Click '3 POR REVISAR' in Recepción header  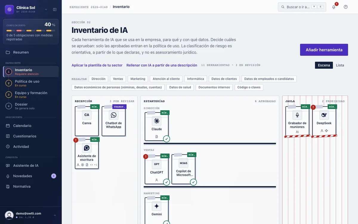point(122,101)
